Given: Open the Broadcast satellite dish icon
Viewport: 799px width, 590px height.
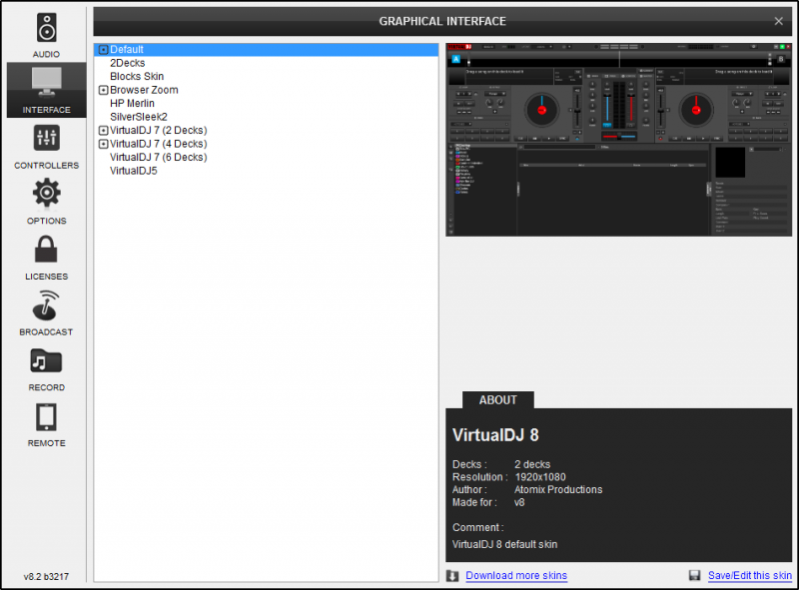Looking at the screenshot, I should [46, 305].
